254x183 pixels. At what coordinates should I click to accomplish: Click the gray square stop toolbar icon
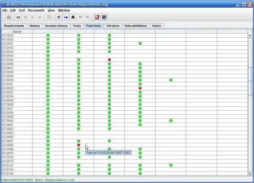click(49, 17)
